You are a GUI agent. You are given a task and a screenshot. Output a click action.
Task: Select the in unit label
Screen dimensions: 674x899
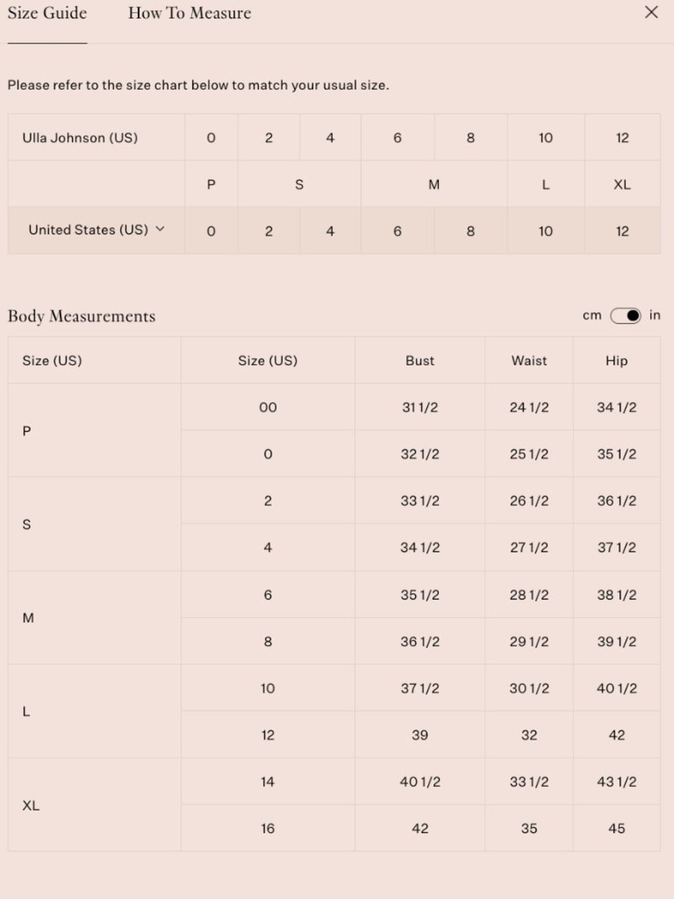click(654, 315)
